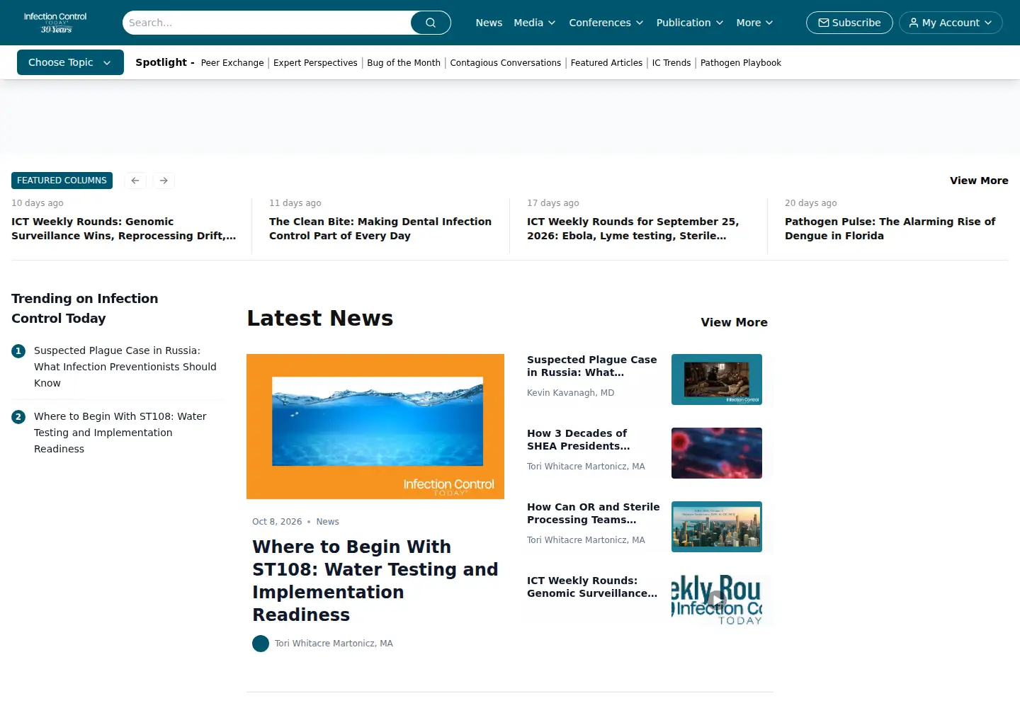Open the Suspected Plague Case thumbnail
Image resolution: width=1020 pixels, height=708 pixels.
tap(717, 379)
